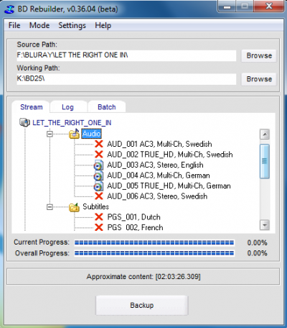Click the Source Path input field
The width and height of the screenshot is (287, 328).
tap(126, 55)
